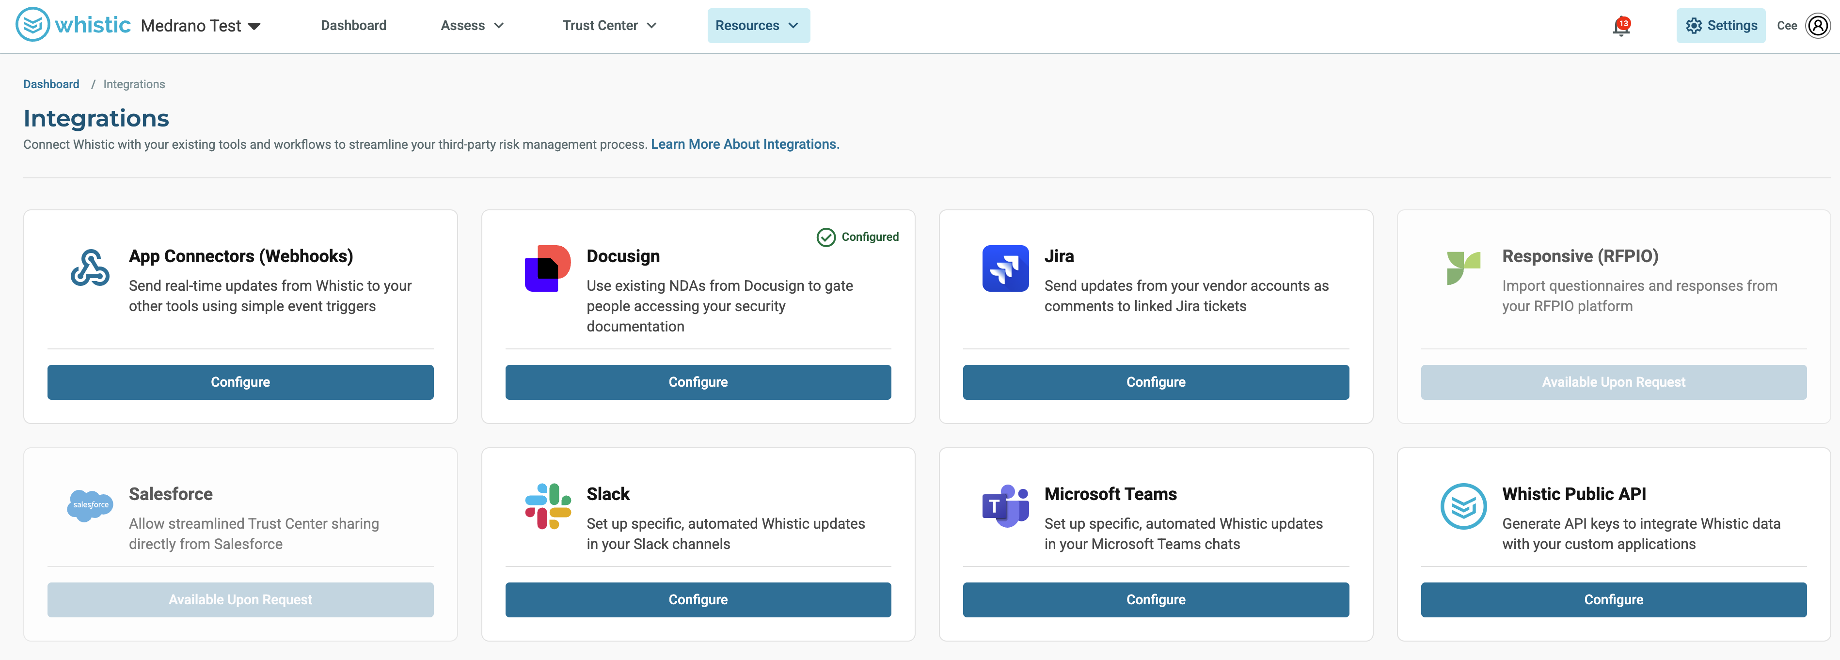Click the Whistic Public API icon
Screen dimensions: 1840x660
click(1463, 506)
